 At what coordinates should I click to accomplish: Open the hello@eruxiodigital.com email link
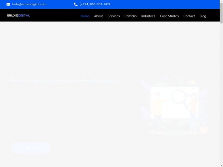tap(29, 4)
